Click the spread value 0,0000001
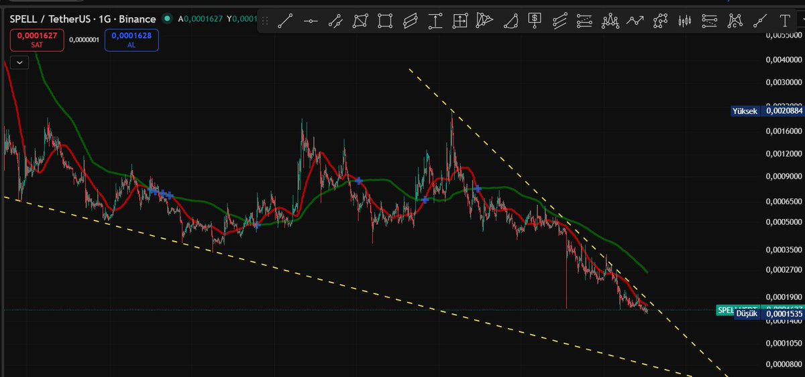Image resolution: width=805 pixels, height=377 pixels. point(84,40)
